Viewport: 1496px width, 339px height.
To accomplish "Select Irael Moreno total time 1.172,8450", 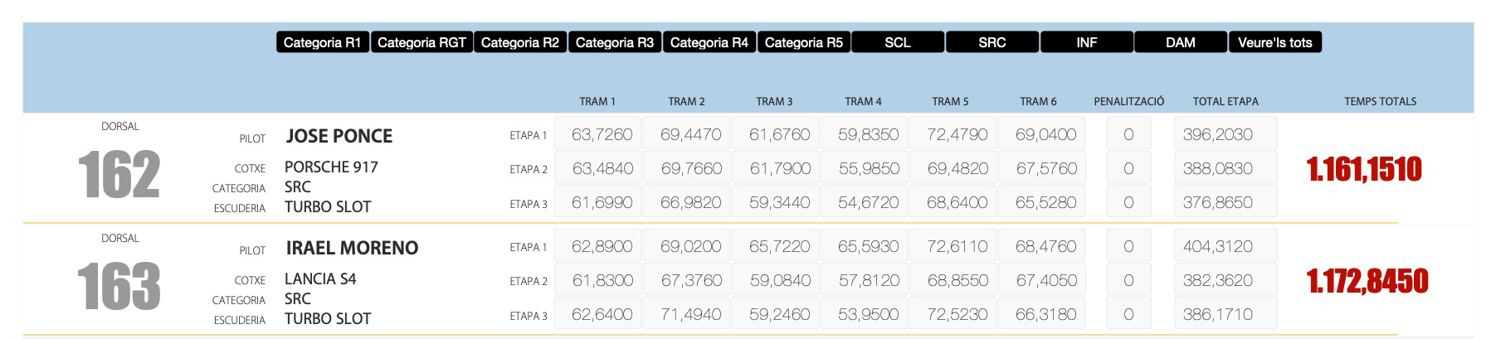I will pos(1367,281).
